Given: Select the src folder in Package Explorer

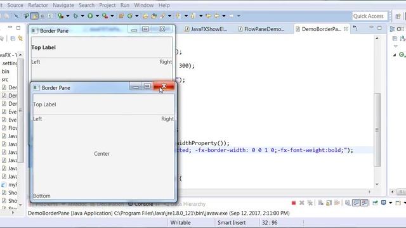Looking at the screenshot, I should point(5,79).
